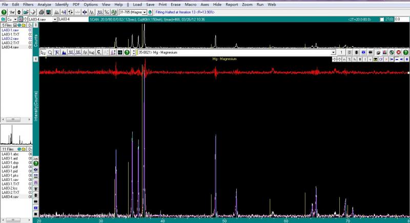Expand the LA83-4.raw file dropdown
This screenshot has width=410, height=223.
tap(54, 19)
